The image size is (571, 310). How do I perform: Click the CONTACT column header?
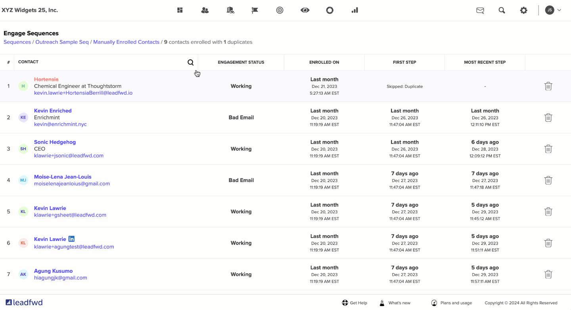coord(28,62)
